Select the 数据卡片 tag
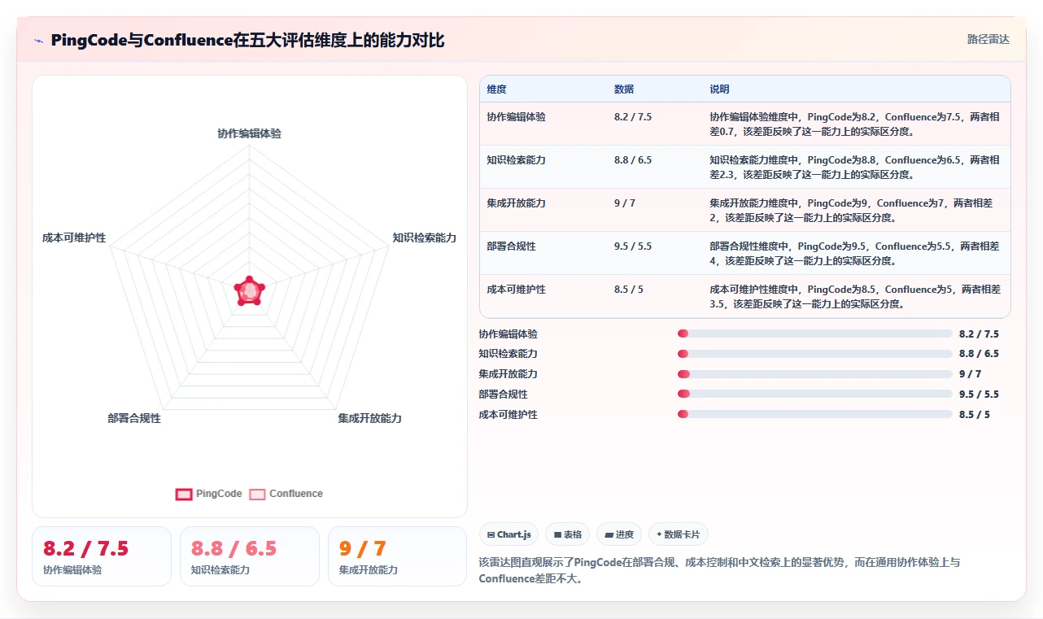The width and height of the screenshot is (1043, 619). (x=679, y=534)
